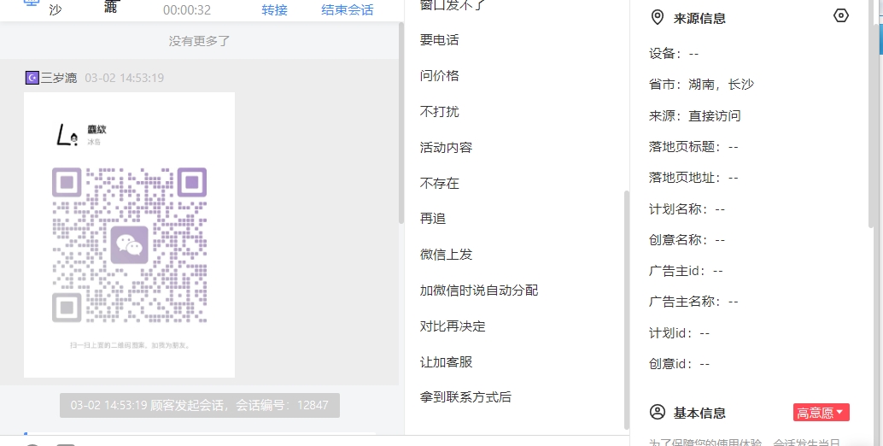Click the 基本信息 section heading

tap(699, 413)
